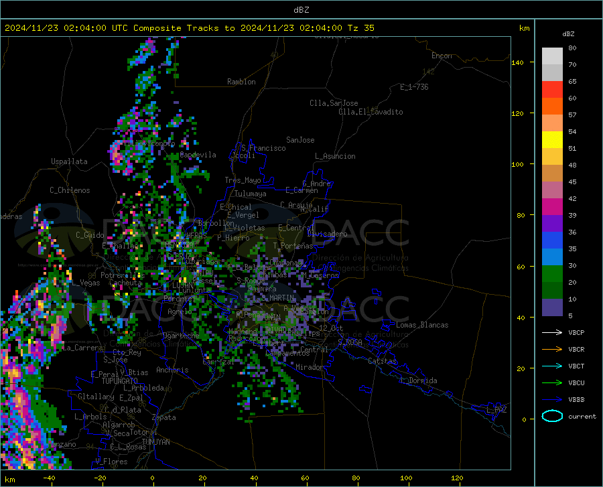The image size is (603, 487).
Task: Click the Carrizal place label
Action: tap(218, 362)
